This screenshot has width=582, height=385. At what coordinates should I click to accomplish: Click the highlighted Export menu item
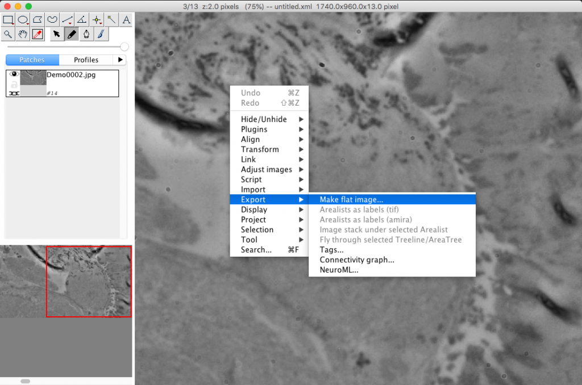[x=269, y=199]
